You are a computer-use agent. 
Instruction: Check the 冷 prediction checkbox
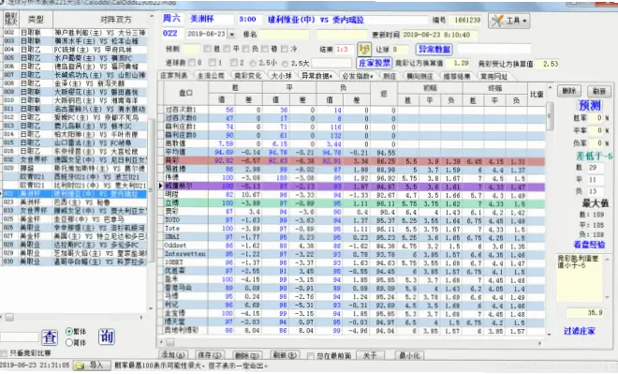(x=284, y=49)
